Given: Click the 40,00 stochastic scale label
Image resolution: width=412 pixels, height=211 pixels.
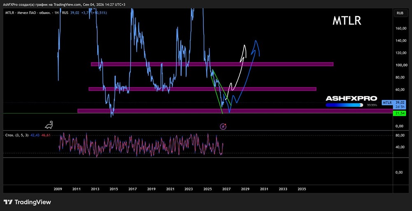Looking at the screenshot, I should point(400,147).
